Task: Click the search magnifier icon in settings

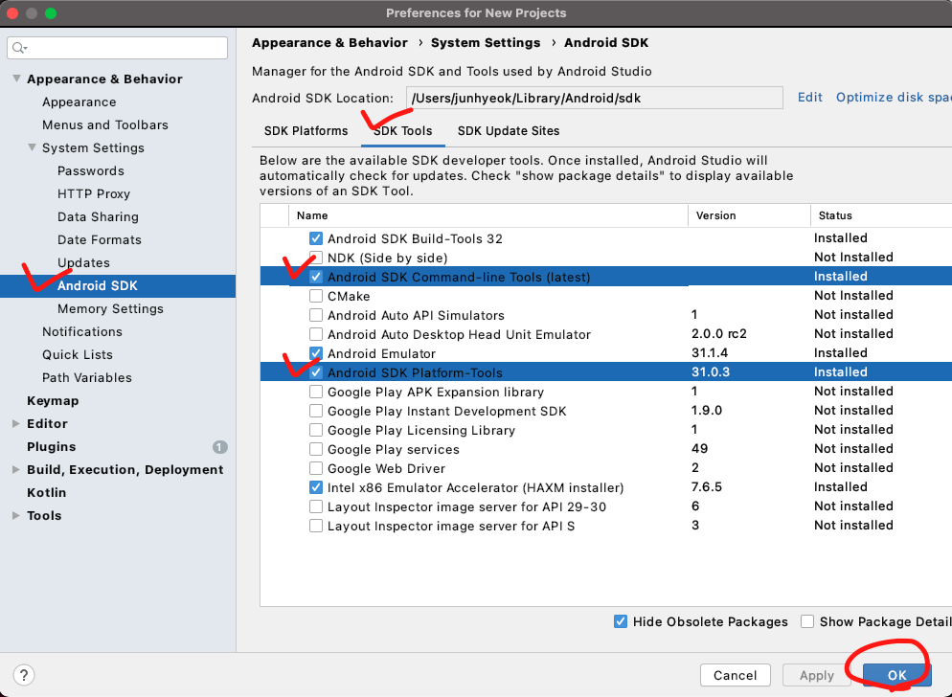Action: point(19,48)
